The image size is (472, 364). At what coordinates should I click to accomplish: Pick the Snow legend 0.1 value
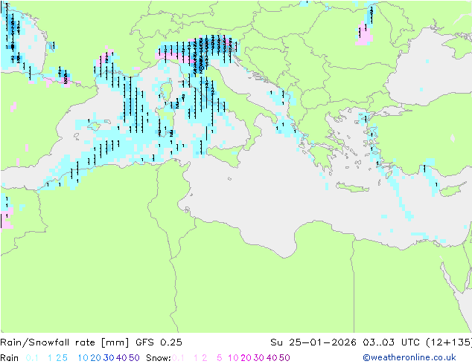coord(178,358)
